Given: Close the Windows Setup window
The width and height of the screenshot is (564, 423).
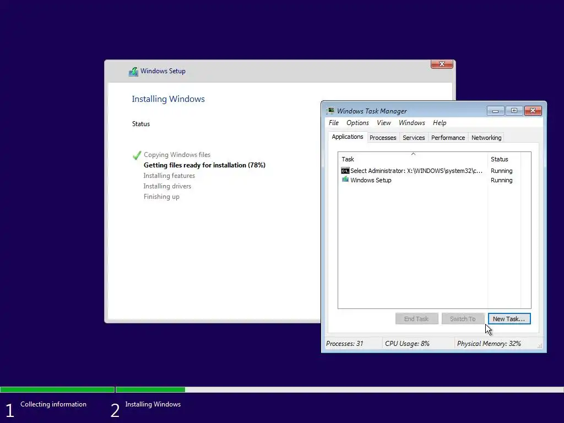Looking at the screenshot, I should [442, 64].
